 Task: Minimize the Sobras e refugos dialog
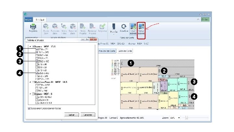(x=83, y=39)
